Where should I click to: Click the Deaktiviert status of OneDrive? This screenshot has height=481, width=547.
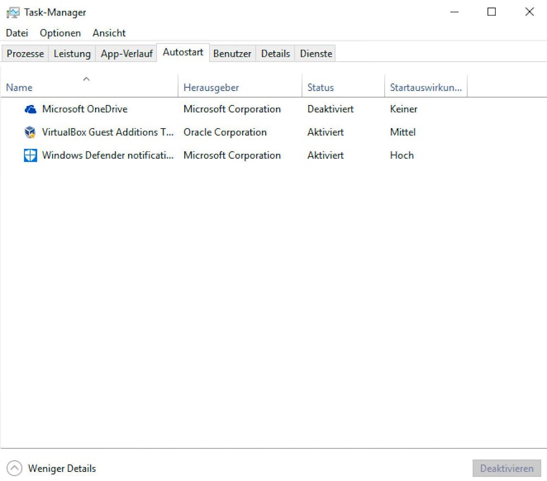coord(330,109)
